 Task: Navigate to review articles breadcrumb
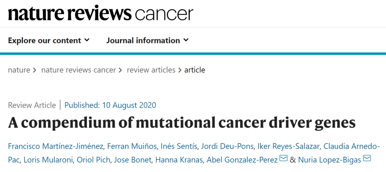[151, 70]
